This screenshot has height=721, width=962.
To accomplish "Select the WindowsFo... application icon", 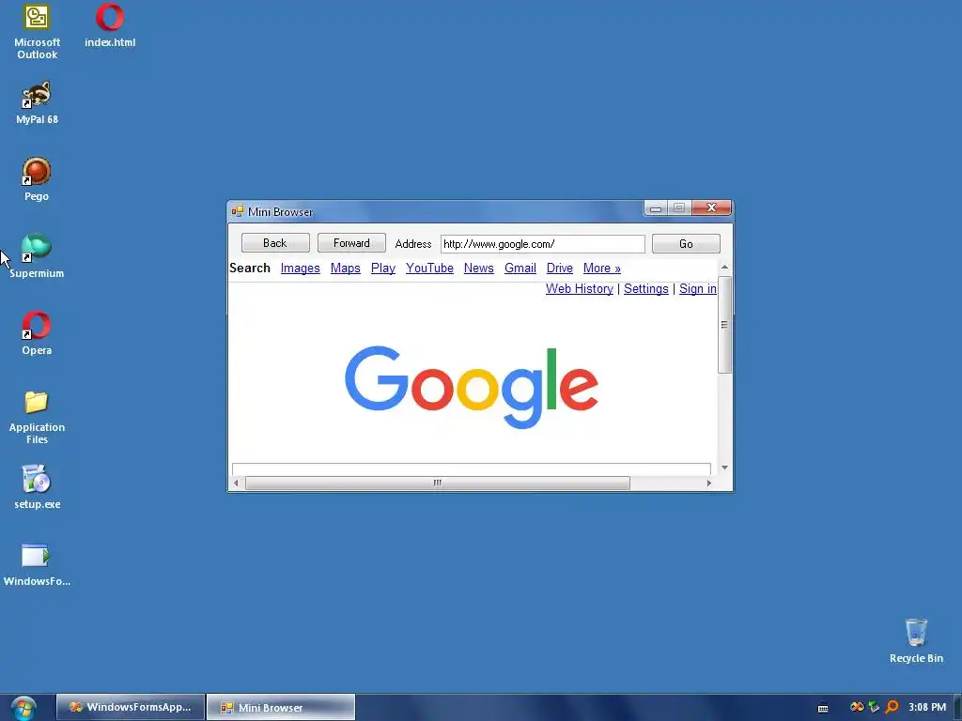I will [x=37, y=565].
